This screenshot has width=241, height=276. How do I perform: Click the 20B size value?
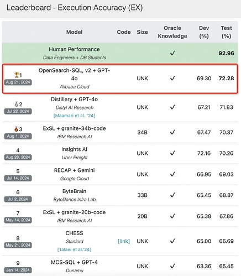pyautogui.click(x=142, y=216)
